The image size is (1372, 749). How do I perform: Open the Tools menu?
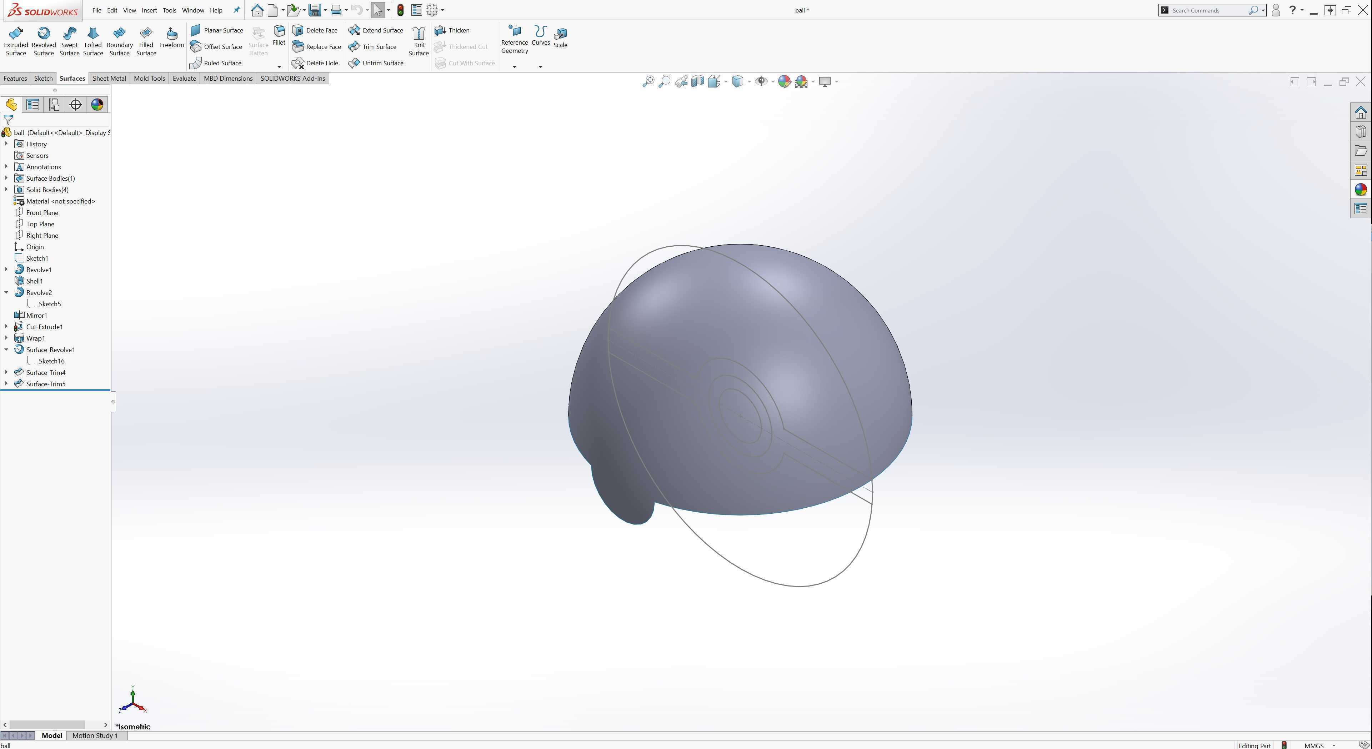[169, 10]
